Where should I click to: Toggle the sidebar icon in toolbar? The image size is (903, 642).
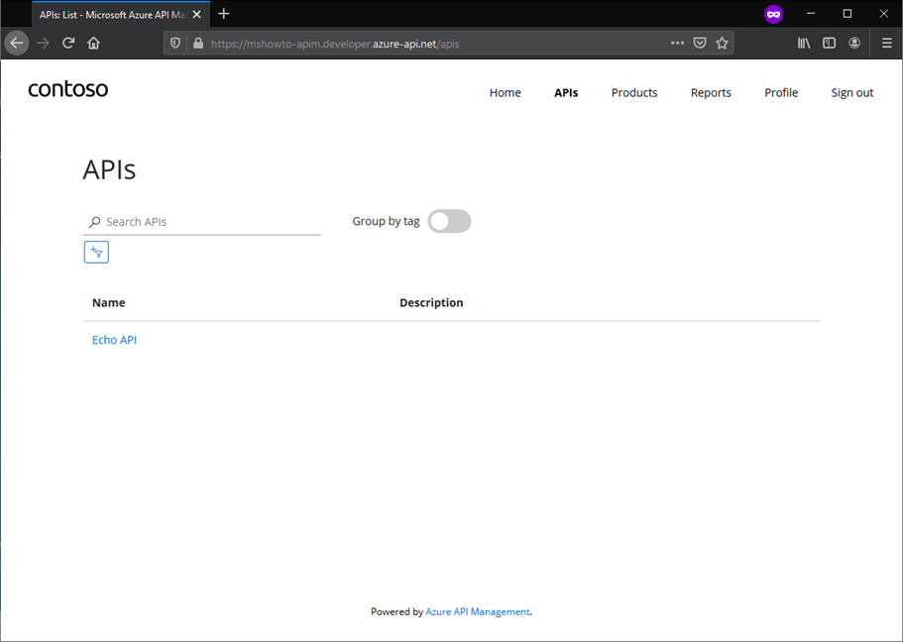[830, 44]
